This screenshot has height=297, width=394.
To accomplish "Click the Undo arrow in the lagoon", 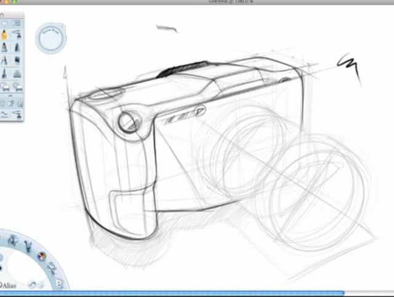I will coord(32,285).
